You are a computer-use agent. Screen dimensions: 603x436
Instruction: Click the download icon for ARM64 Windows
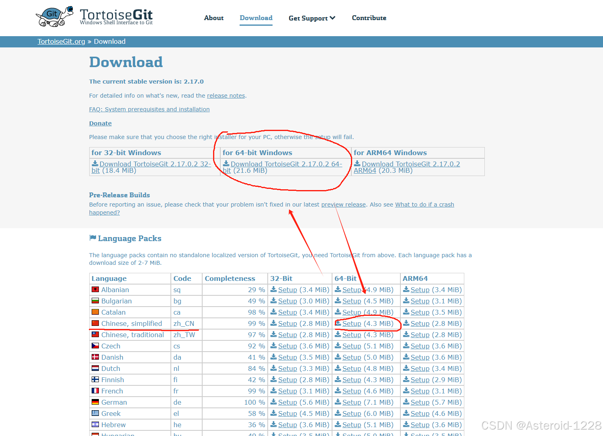click(357, 164)
